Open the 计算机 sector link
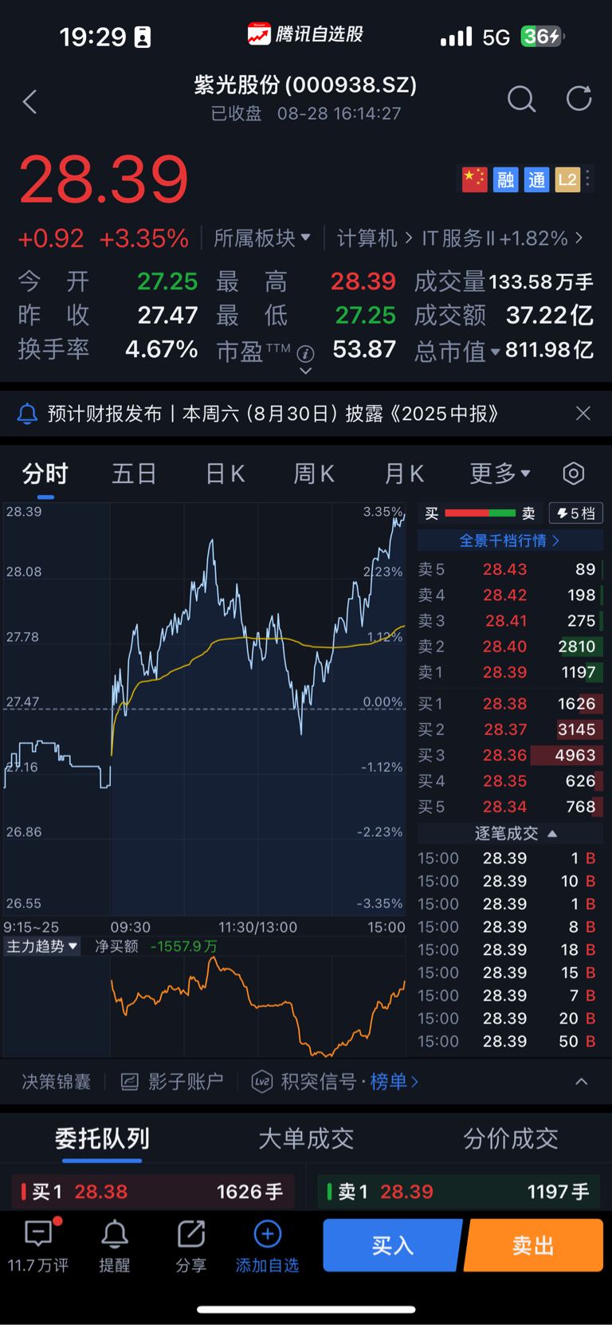Image resolution: width=612 pixels, height=1325 pixels. [375, 238]
